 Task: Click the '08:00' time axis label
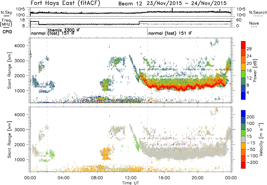click(97, 178)
